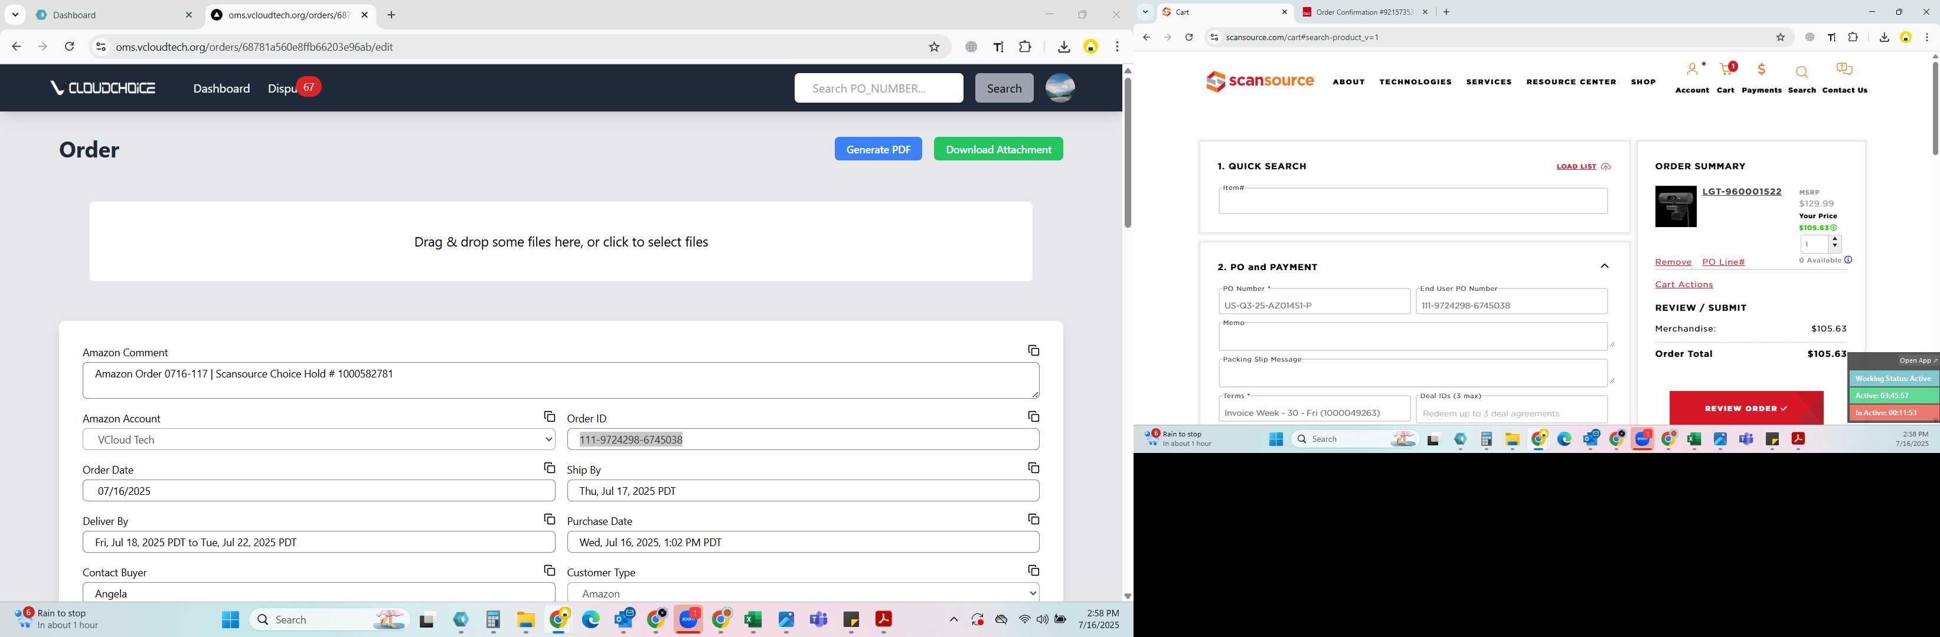The width and height of the screenshot is (1940, 637).
Task: Open Excel from the left taskbar
Action: click(x=752, y=620)
